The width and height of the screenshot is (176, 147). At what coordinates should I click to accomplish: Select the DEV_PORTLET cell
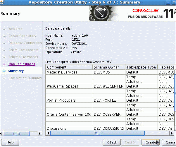[x=109, y=100]
